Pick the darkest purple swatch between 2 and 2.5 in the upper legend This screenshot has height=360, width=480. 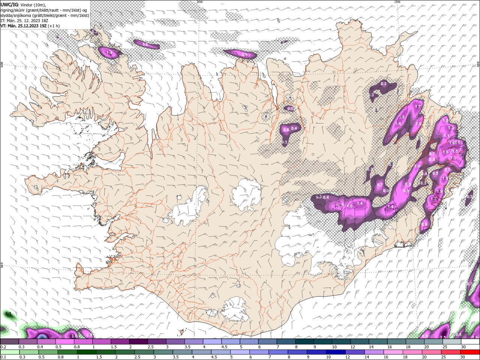[x=138, y=342]
